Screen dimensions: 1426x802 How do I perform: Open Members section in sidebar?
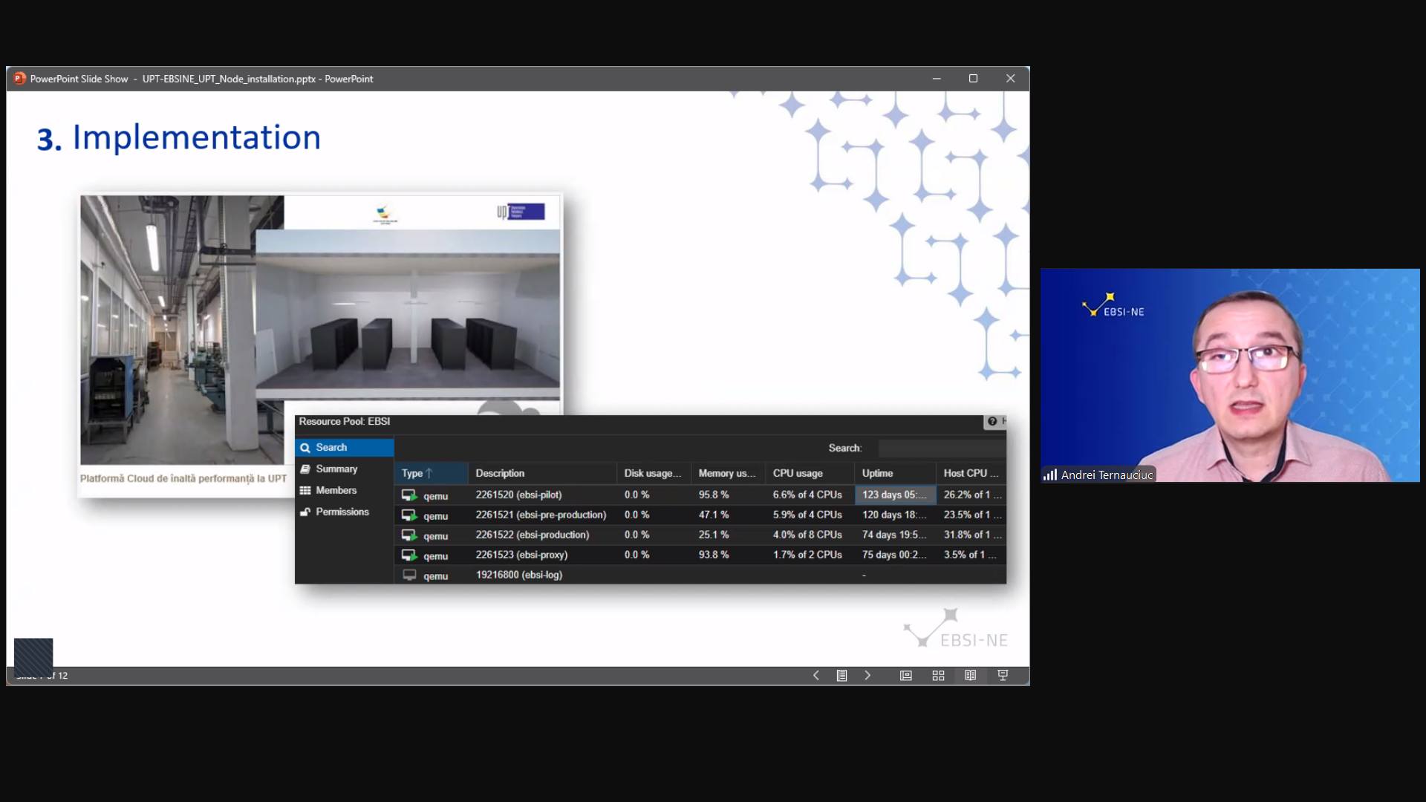click(336, 490)
